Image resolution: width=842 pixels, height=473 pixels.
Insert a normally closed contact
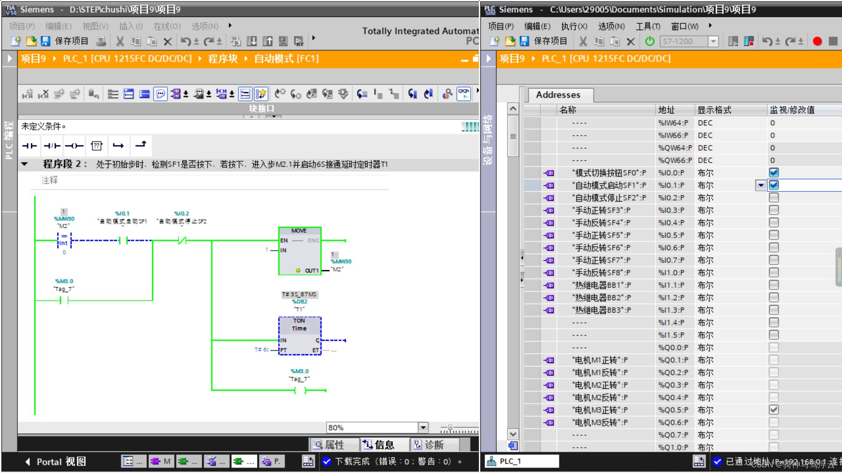pyautogui.click(x=52, y=146)
